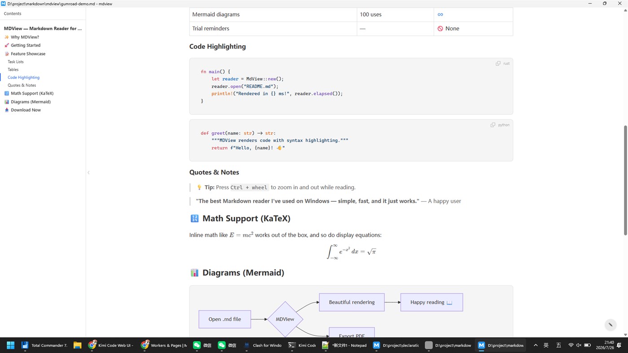The width and height of the screenshot is (628, 353).
Task: Open the taskbar clock and date
Action: click(x=605, y=345)
